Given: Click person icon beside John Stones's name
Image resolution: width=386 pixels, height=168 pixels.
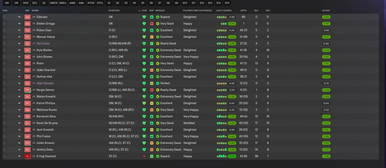Looking at the screenshot, I should click(x=34, y=57).
